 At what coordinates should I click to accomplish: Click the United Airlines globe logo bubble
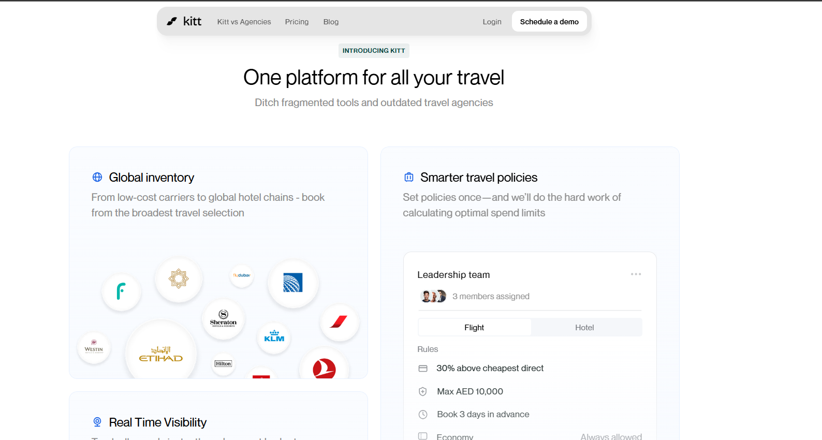click(x=293, y=283)
